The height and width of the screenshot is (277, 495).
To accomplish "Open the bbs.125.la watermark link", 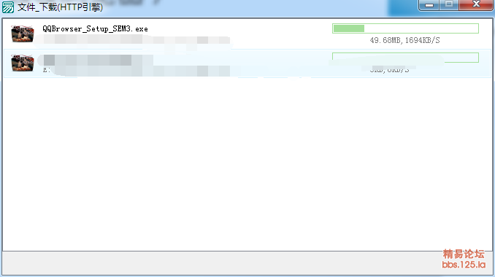I will (x=464, y=265).
